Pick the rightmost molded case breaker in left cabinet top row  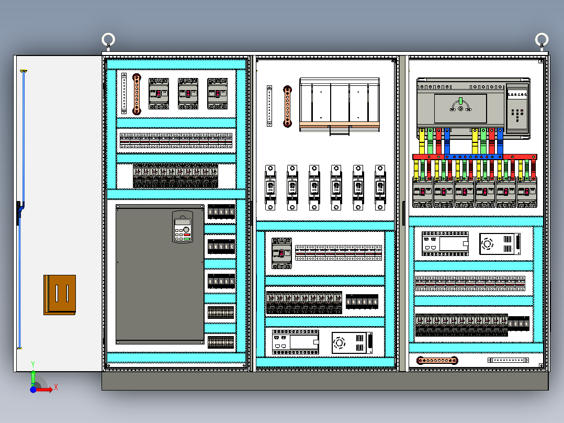(217, 94)
